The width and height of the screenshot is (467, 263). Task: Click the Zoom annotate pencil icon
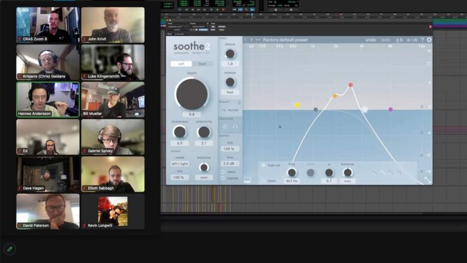coord(10,249)
